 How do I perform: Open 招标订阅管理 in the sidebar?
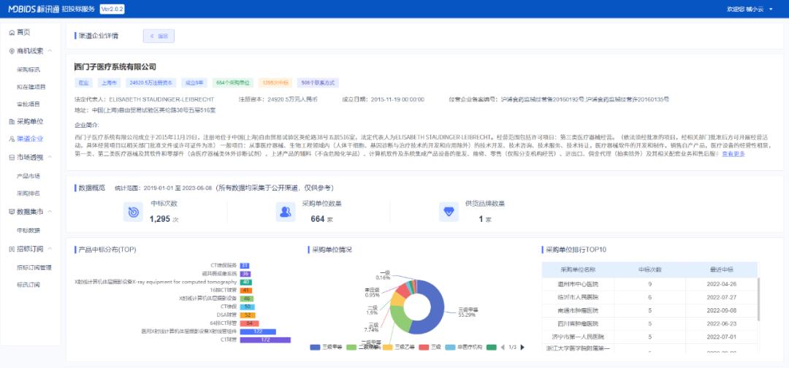point(34,267)
